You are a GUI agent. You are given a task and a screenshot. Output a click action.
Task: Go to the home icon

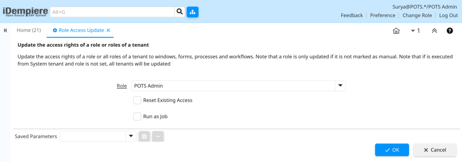pos(396,31)
